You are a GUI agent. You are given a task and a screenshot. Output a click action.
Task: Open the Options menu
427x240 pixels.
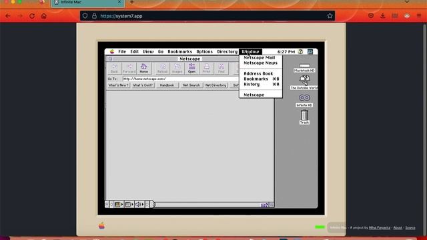[x=205, y=51]
